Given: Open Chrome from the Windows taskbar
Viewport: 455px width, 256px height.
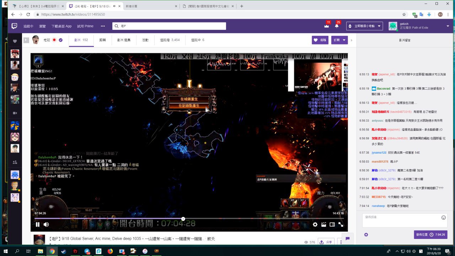Looking at the screenshot, I should 52,251.
